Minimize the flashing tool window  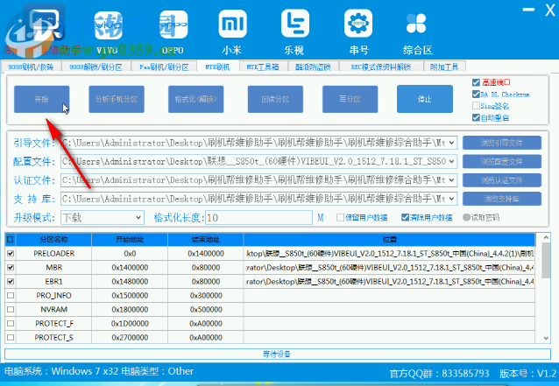[528, 10]
